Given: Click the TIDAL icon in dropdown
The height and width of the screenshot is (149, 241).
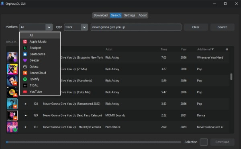Looking at the screenshot, I should pyautogui.click(x=25, y=86).
